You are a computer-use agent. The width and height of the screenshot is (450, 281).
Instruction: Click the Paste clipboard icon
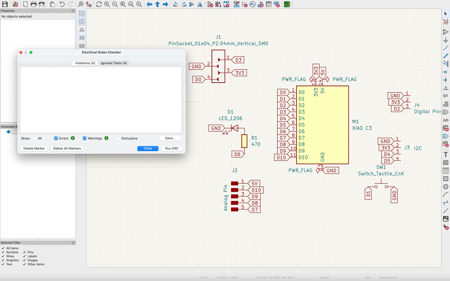(x=52, y=4)
